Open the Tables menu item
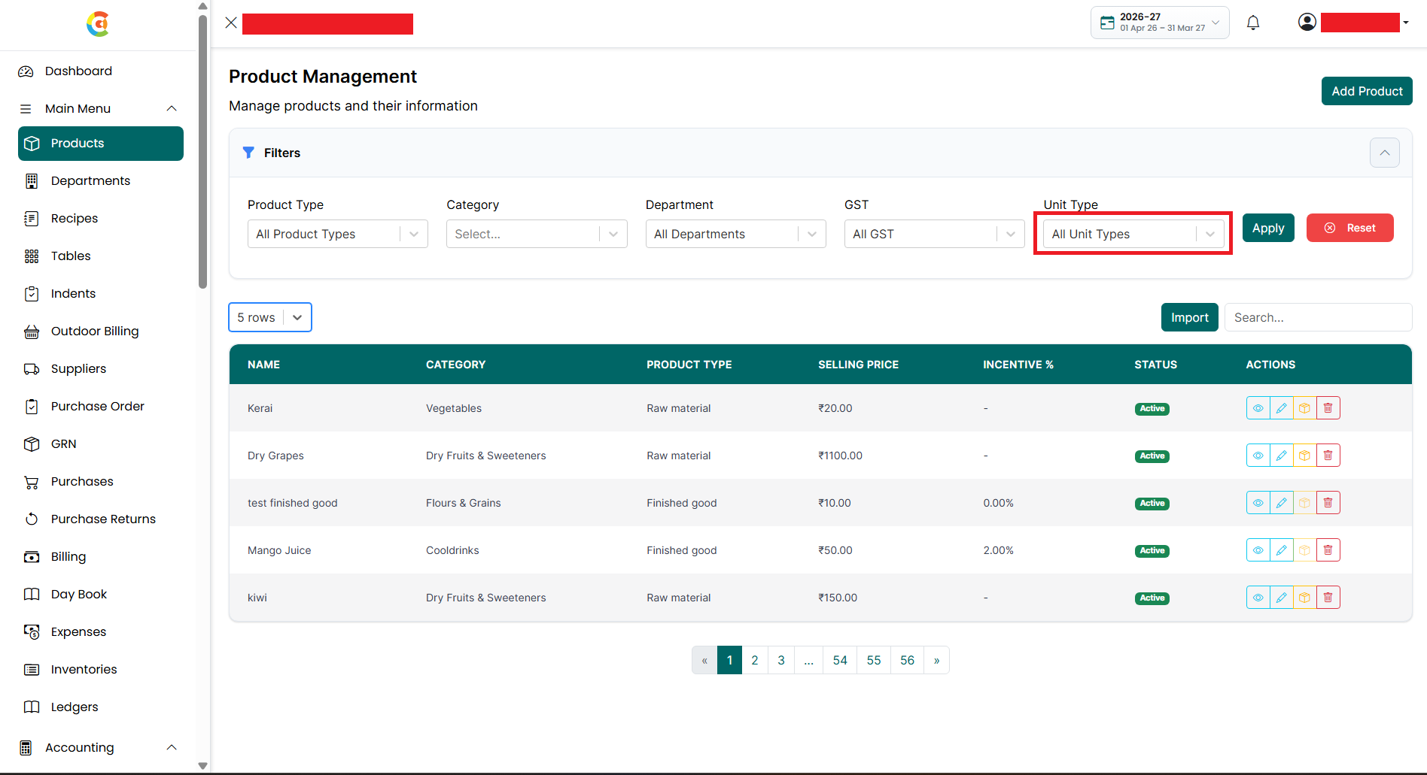Viewport: 1427px width, 775px height. [101, 256]
